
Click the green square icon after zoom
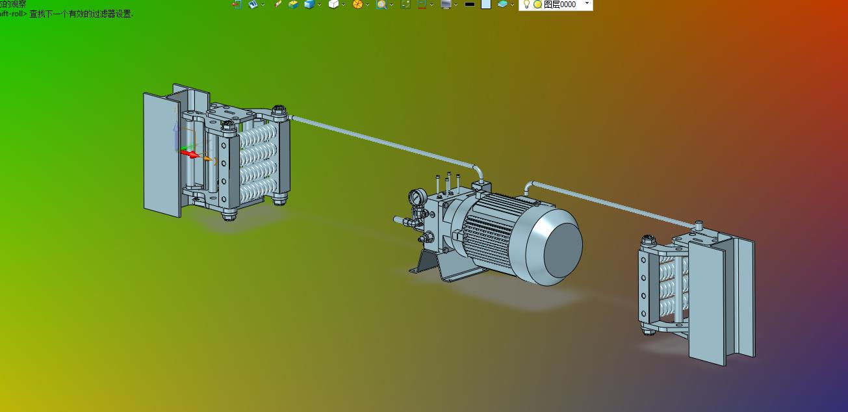(x=405, y=4)
